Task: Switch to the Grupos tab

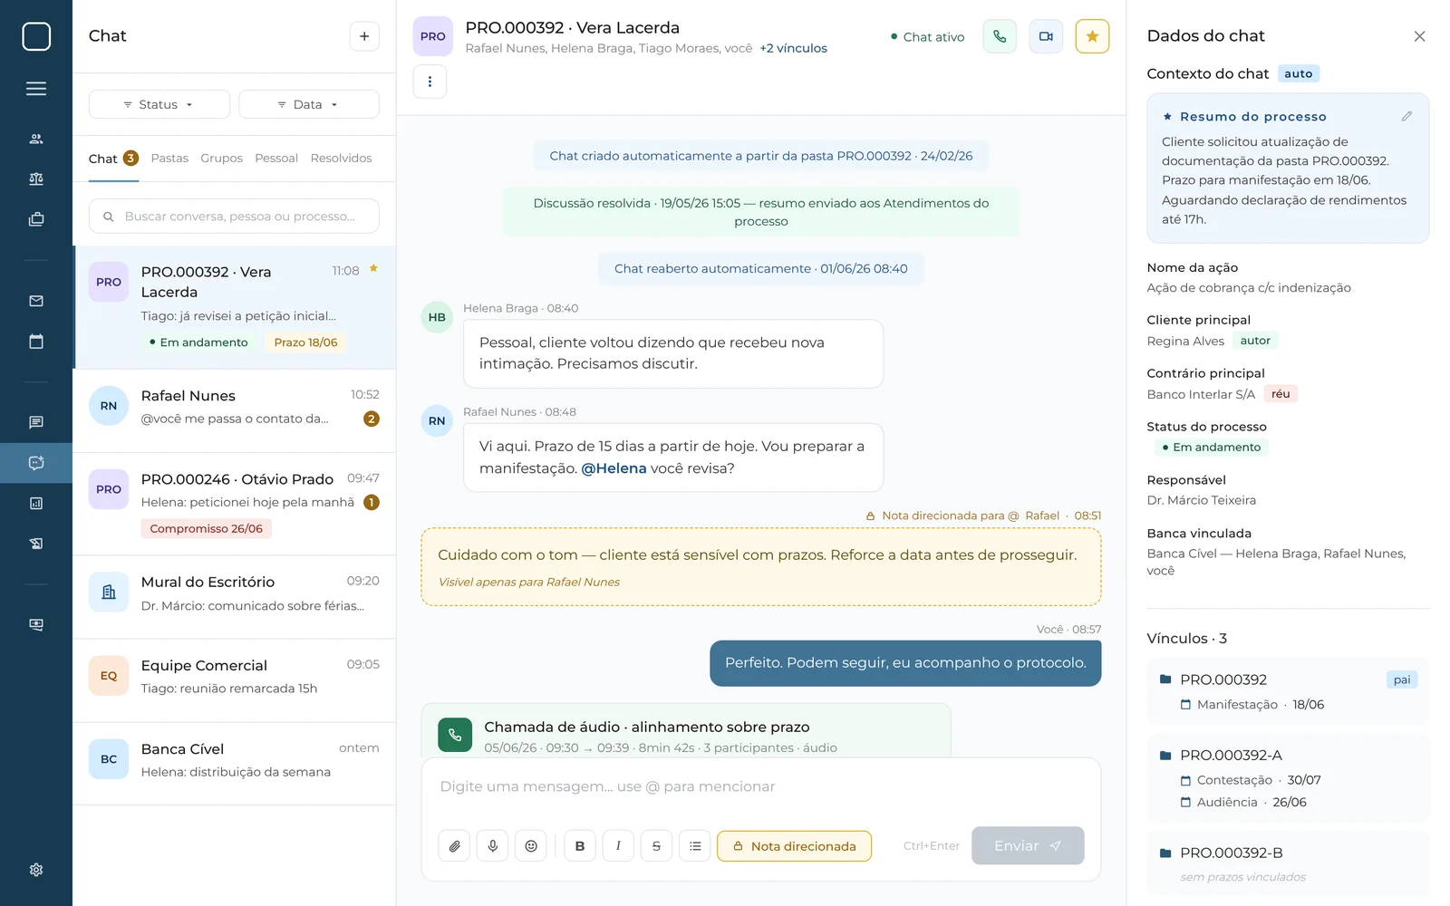Action: coord(222,159)
